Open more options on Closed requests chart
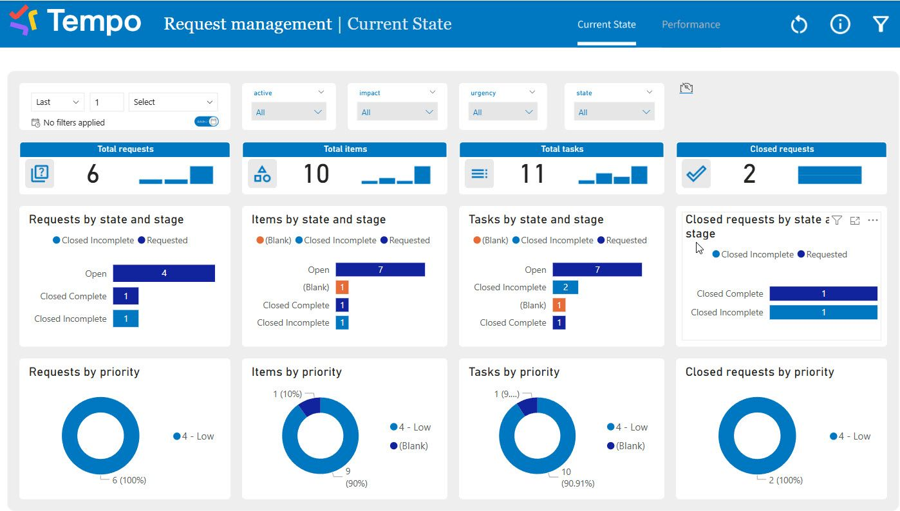The image size is (900, 511). 873,221
